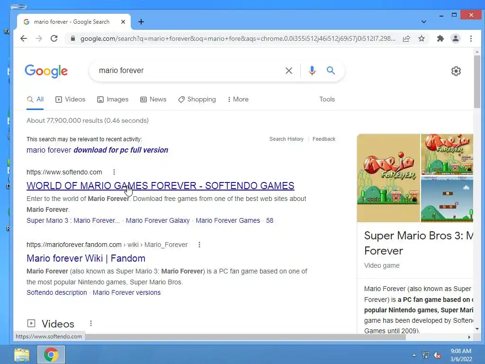Open 'Super Mario 3 : Mario Forever...' sitelink
Viewport: 485px width, 364px height.
(73, 220)
